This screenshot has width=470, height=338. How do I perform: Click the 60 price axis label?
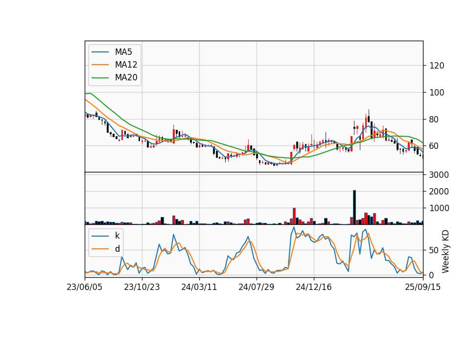[434, 146]
